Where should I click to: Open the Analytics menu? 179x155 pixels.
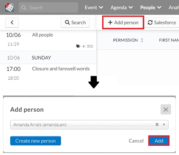[x=174, y=8]
